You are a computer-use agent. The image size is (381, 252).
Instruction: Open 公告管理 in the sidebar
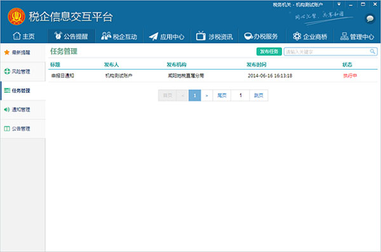pos(23,129)
